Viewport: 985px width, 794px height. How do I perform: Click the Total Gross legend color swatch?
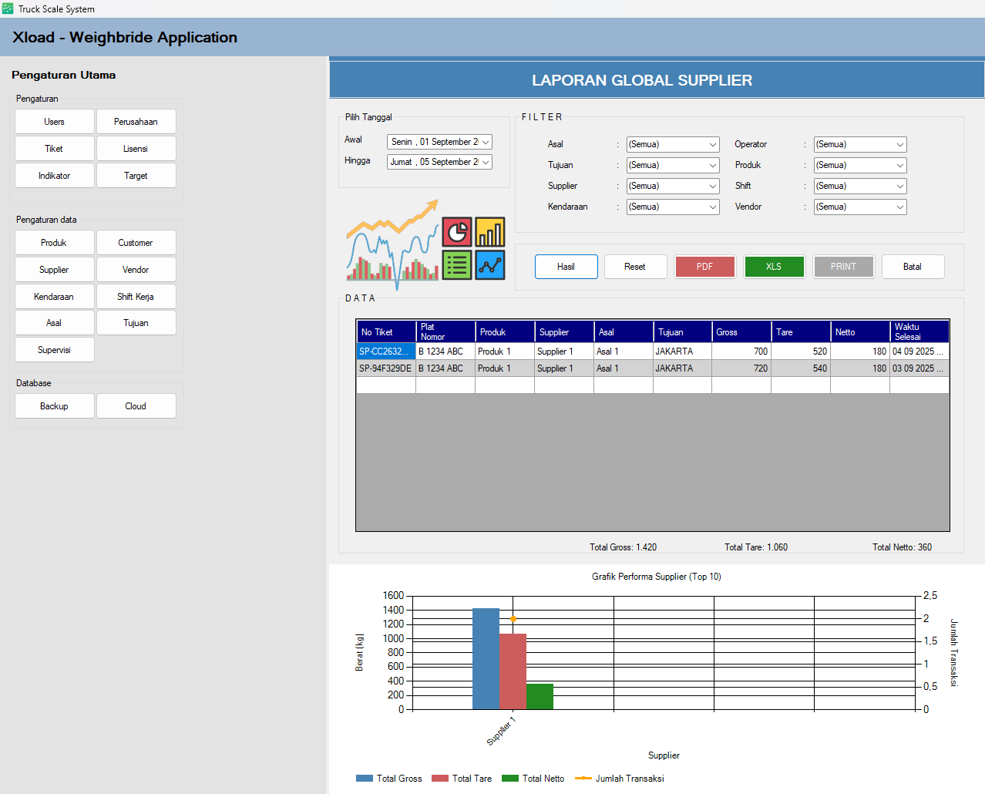364,779
